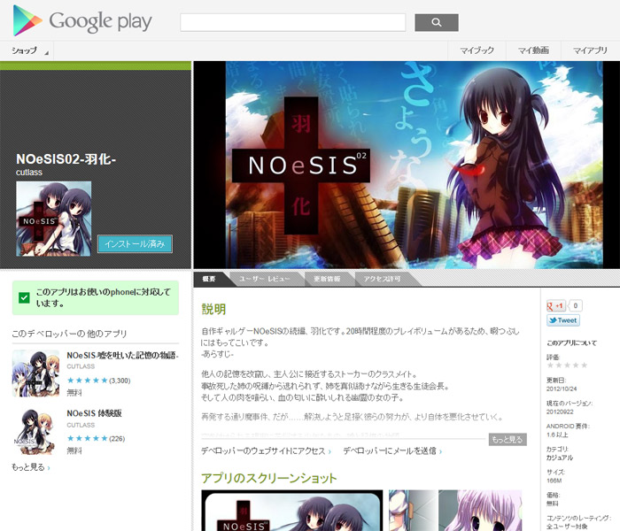Select the 概要 tab

pos(209,279)
